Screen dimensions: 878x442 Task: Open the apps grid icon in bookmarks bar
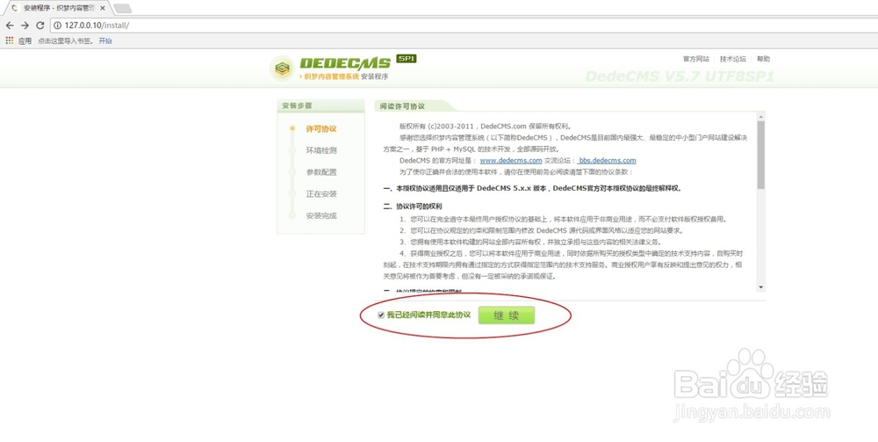(10, 40)
